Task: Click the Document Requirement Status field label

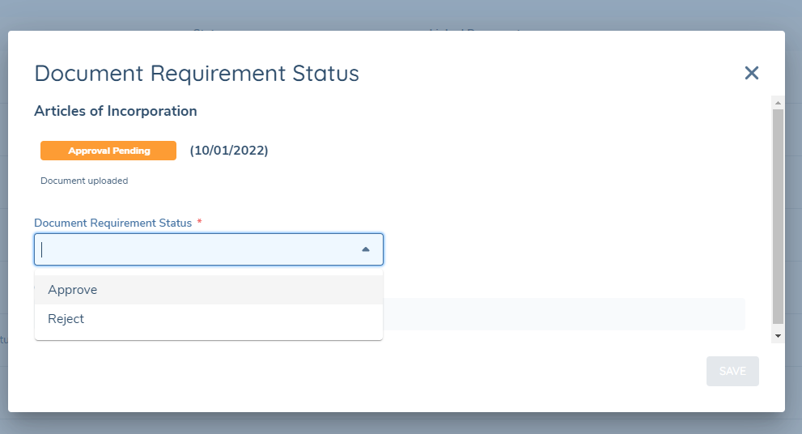Action: (x=113, y=223)
